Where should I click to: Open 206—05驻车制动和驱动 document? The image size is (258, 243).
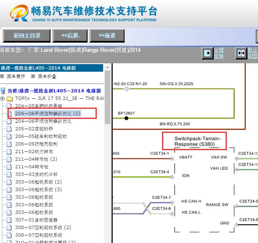click(41, 136)
